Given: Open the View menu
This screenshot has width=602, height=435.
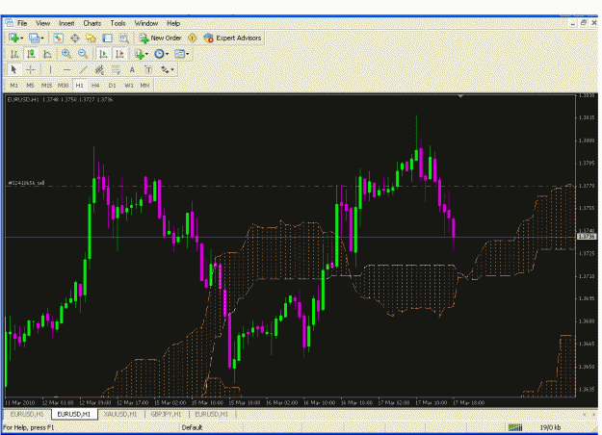Looking at the screenshot, I should (x=43, y=23).
